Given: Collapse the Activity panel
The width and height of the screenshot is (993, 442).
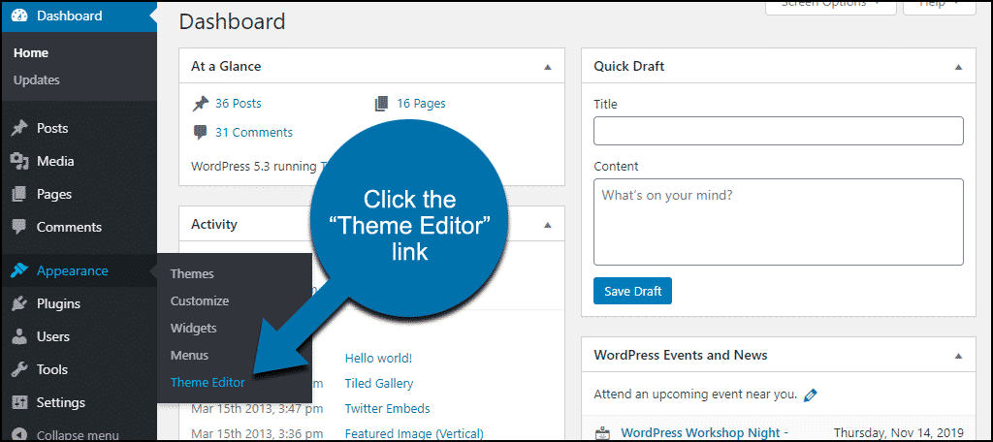Looking at the screenshot, I should pyautogui.click(x=548, y=224).
